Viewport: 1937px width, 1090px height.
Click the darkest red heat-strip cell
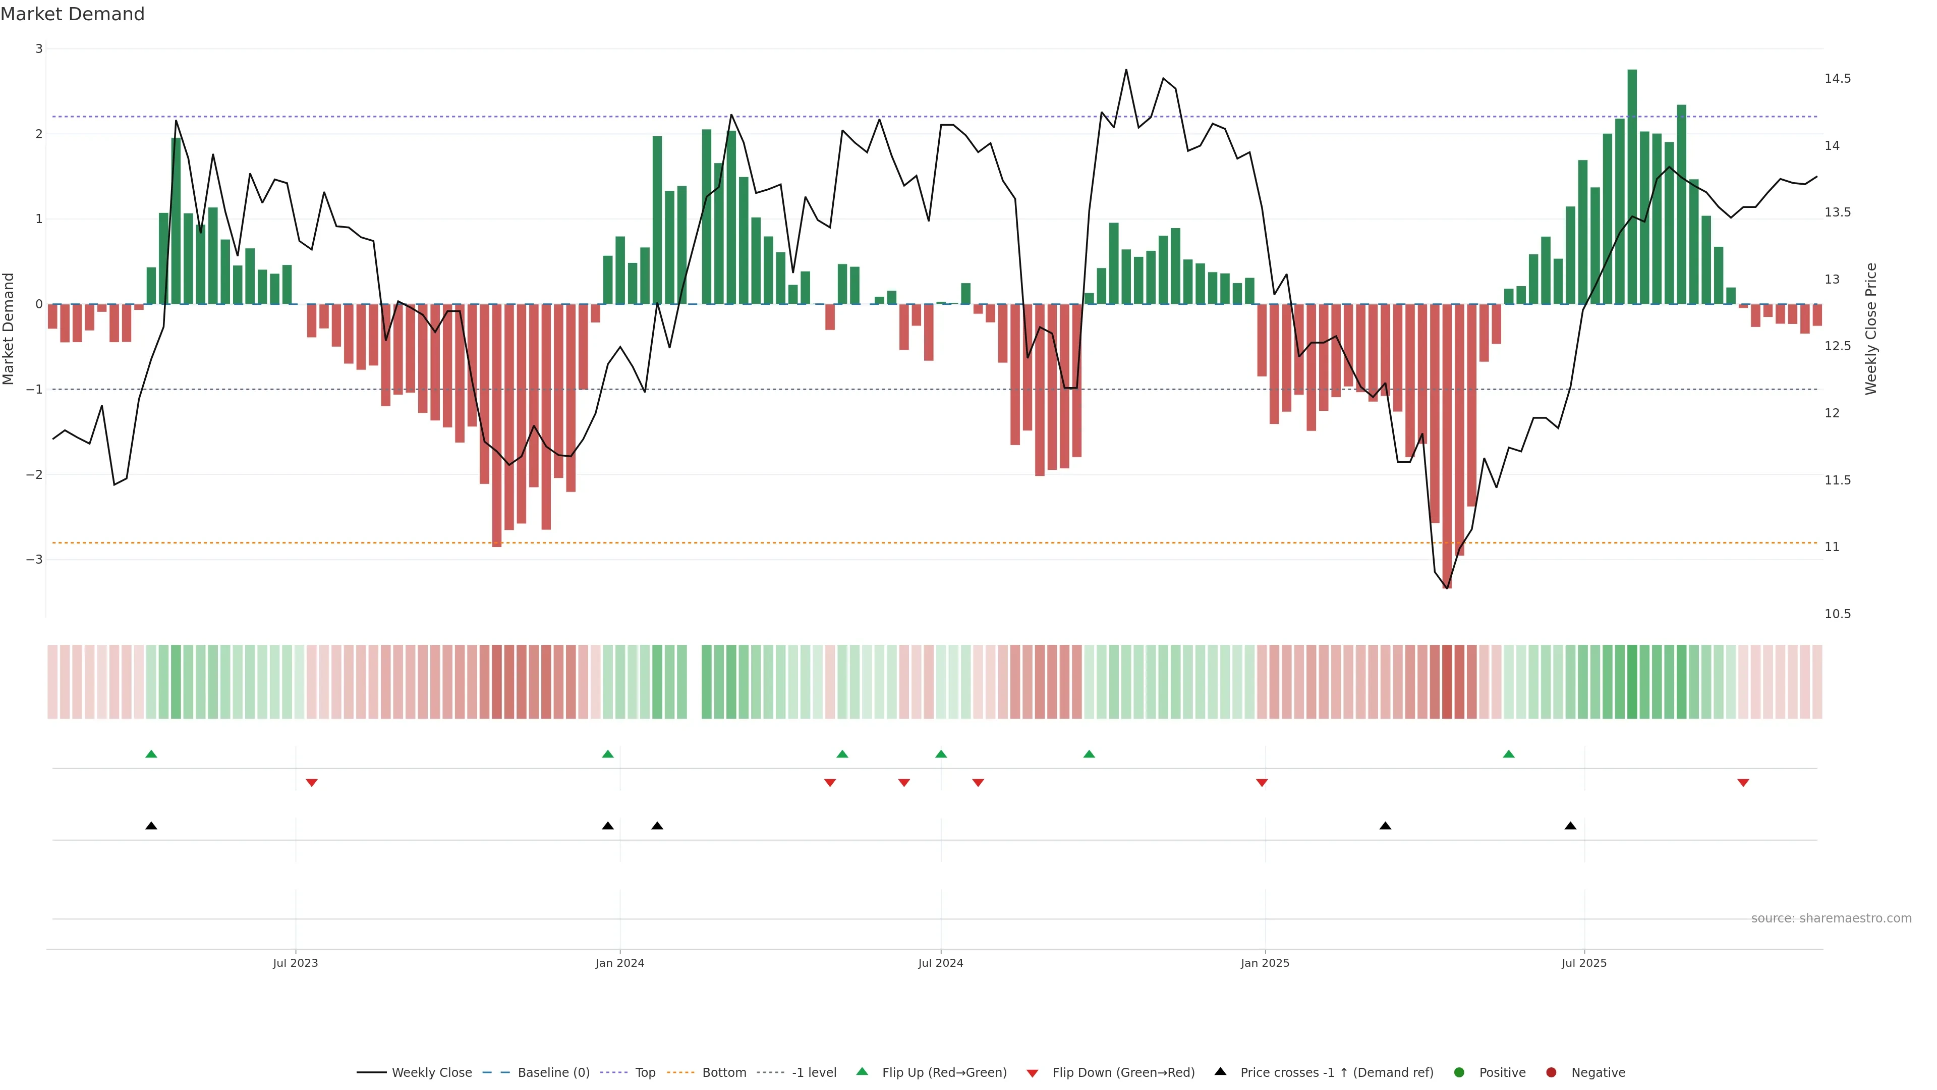1447,682
